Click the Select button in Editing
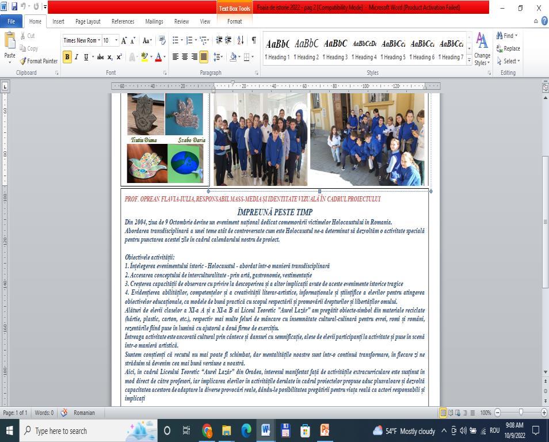 pyautogui.click(x=508, y=61)
